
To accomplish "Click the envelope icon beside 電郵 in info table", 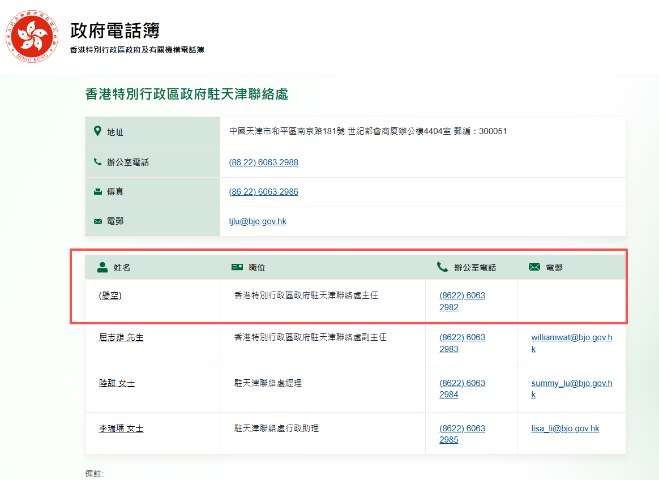I will (x=97, y=221).
